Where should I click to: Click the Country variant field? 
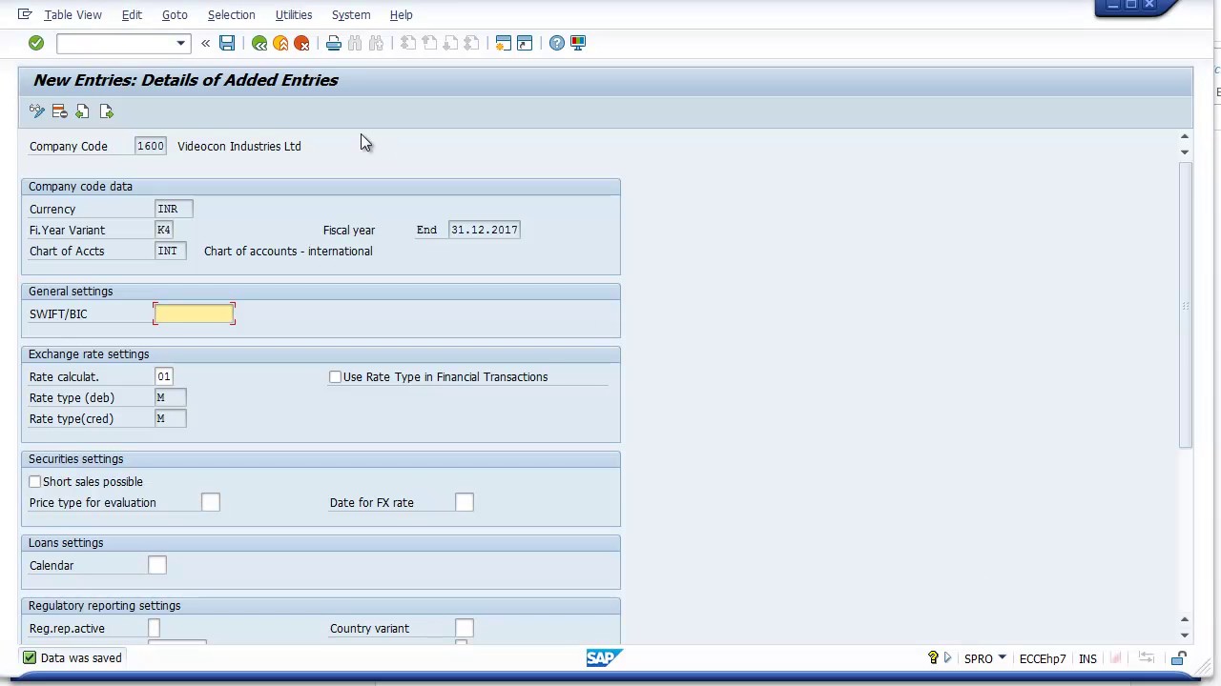[465, 628]
